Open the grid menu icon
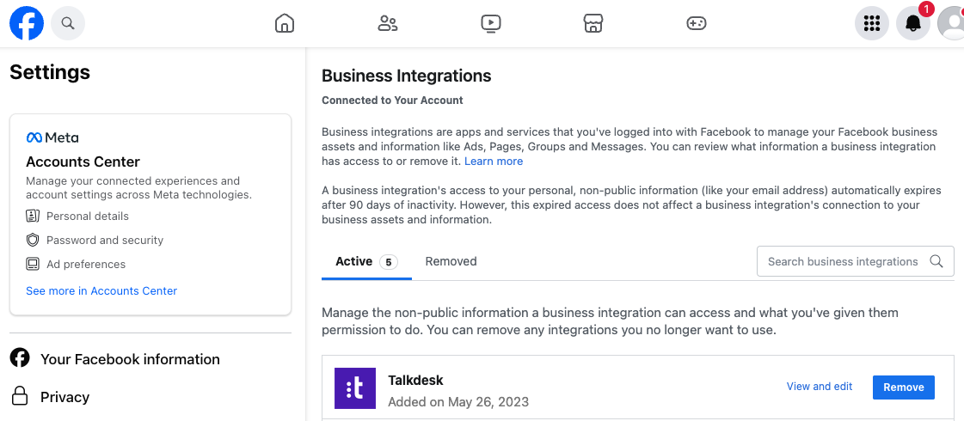964x421 pixels. point(872,23)
